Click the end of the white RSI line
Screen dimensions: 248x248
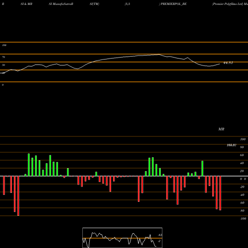[220, 64]
